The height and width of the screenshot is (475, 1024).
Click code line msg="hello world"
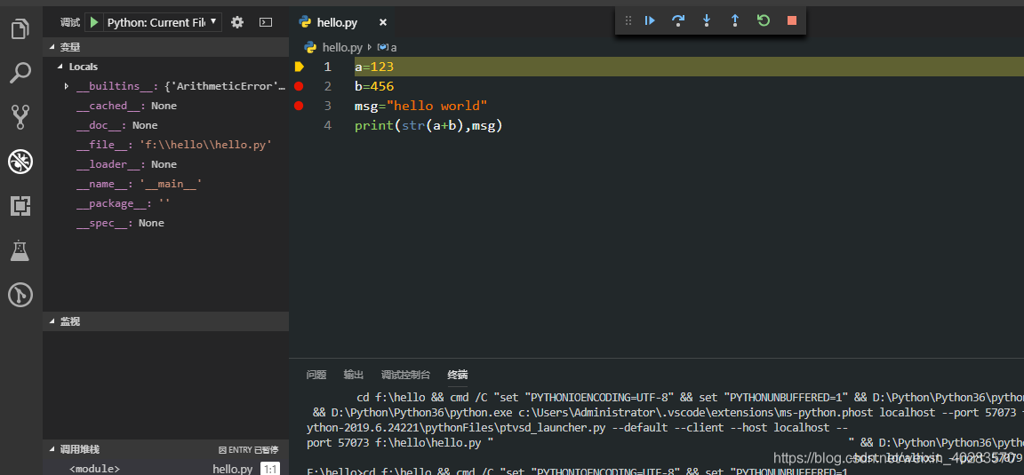(x=421, y=106)
